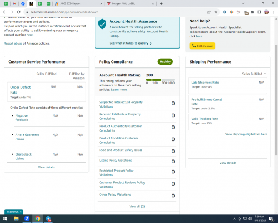278x223 pixels.
Task: Open Customer Product Reviews Policy Violations
Action: coord(122,185)
